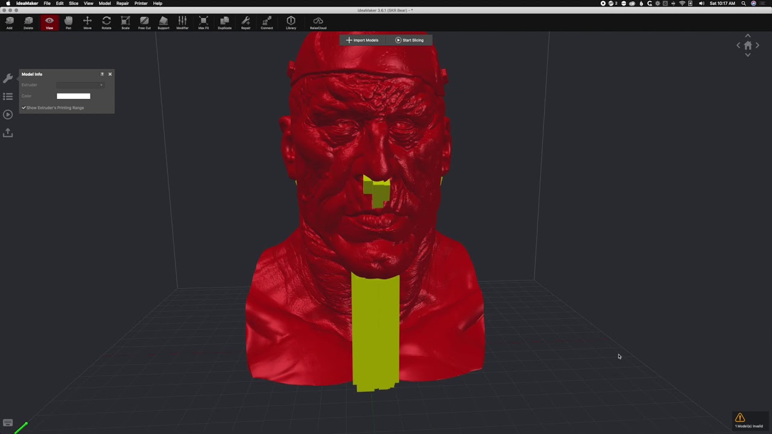772x434 pixels.
Task: Click the Connect printer icon
Action: pyautogui.click(x=267, y=23)
